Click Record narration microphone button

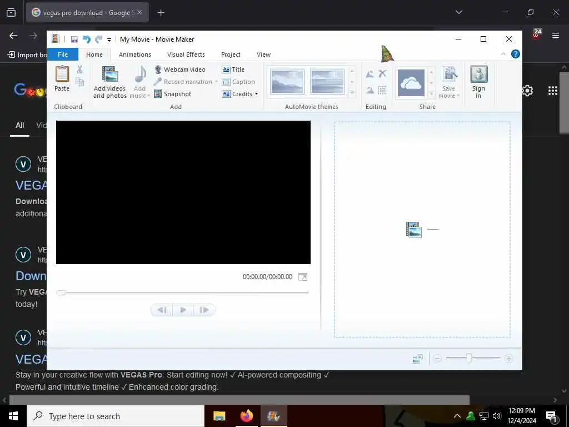coord(183,82)
